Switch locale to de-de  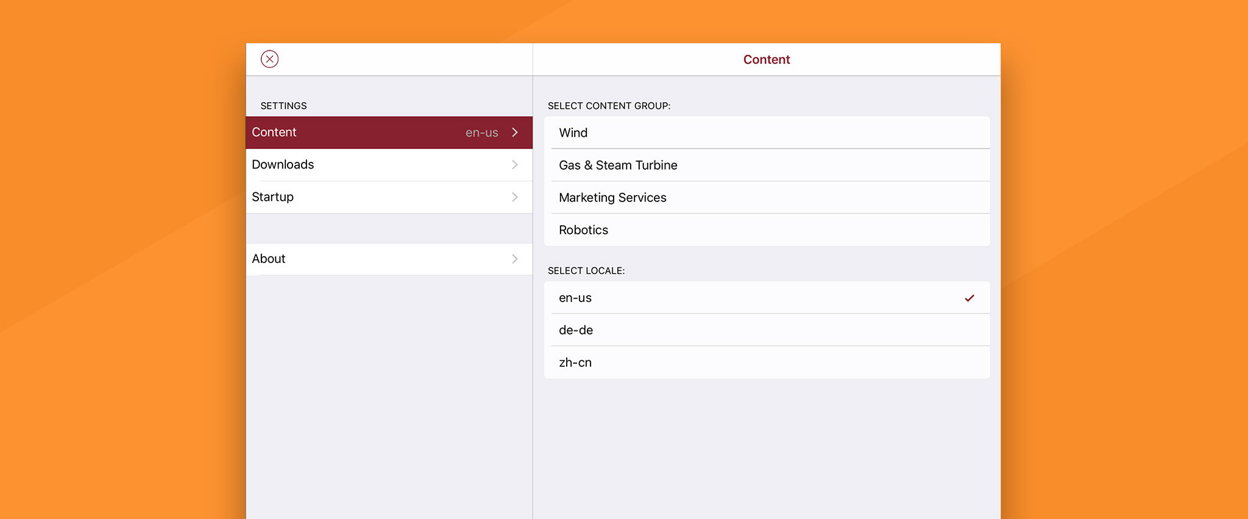767,330
